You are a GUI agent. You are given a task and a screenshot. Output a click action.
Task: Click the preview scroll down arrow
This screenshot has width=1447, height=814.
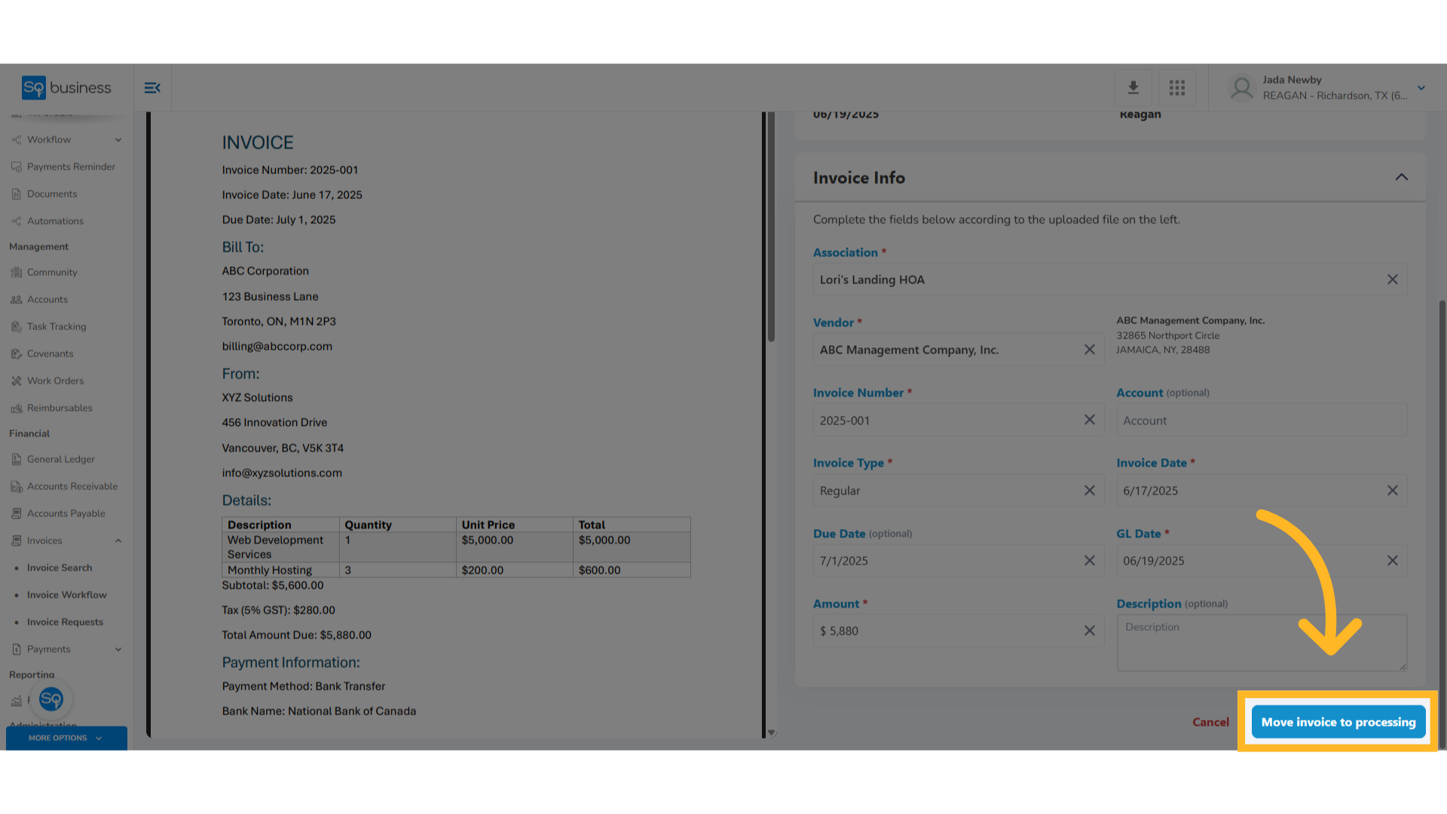point(771,733)
